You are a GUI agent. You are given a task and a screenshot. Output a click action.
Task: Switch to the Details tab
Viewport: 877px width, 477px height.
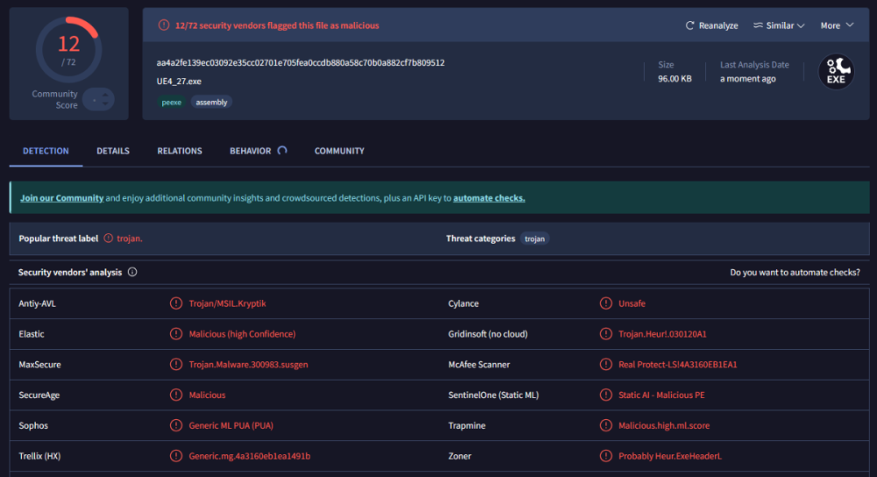pyautogui.click(x=113, y=151)
